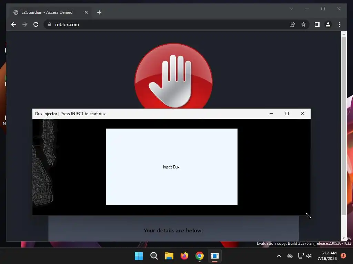Open Chrome three-dot menu
Screen dimensions: 353x264
tap(339, 24)
